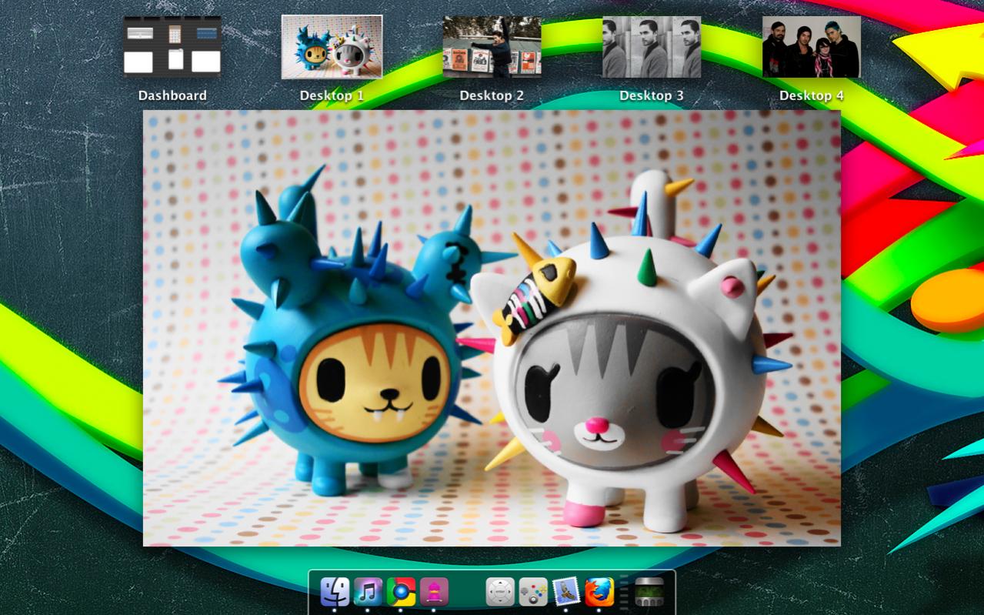Click the Desktop 4 label
The width and height of the screenshot is (984, 615).
pos(812,95)
